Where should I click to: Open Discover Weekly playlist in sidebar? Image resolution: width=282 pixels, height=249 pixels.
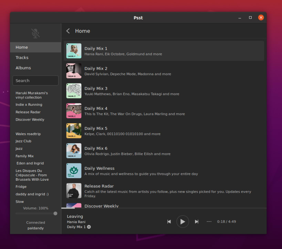(30, 120)
